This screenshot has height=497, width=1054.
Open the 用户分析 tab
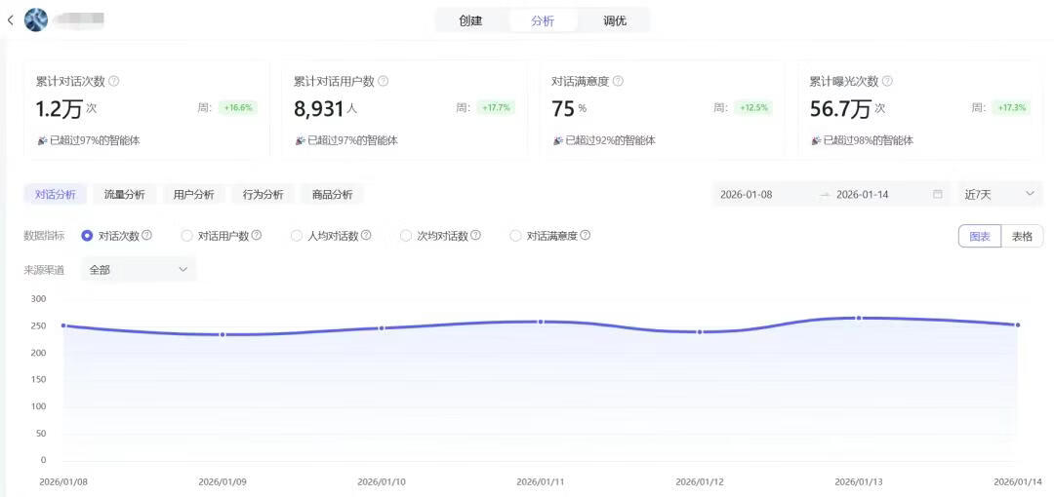click(x=193, y=195)
